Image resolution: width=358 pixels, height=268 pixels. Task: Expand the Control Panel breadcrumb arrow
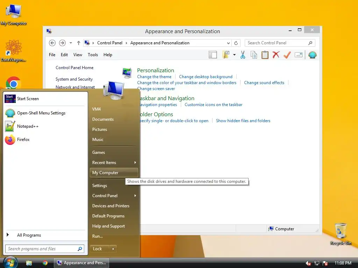coord(127,43)
